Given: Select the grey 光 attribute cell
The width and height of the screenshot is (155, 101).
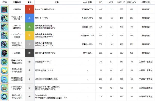Looking at the screenshot, I should point(29,44).
